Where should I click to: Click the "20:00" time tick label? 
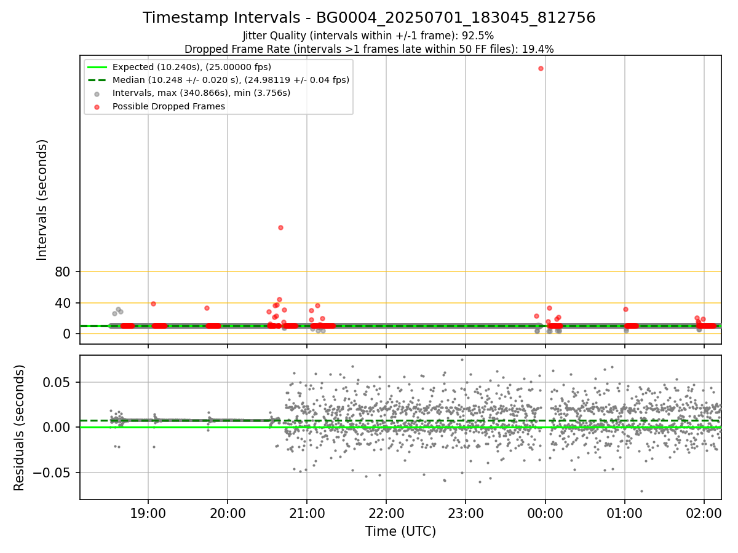tap(228, 513)
